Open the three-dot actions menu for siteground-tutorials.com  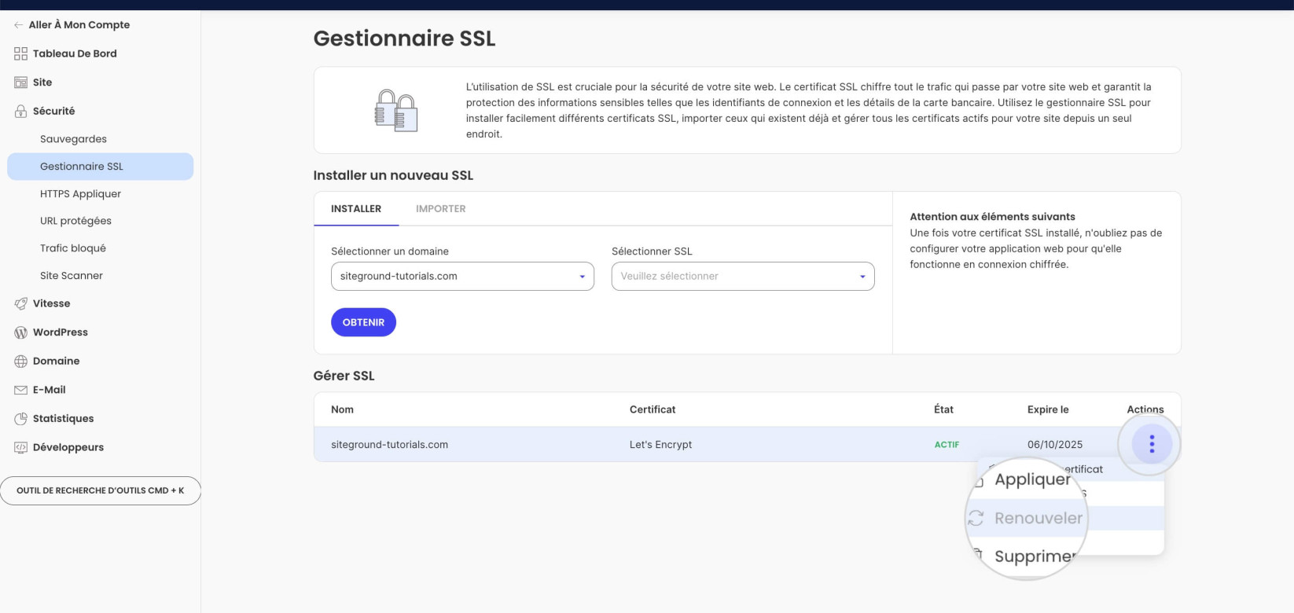[1152, 444]
